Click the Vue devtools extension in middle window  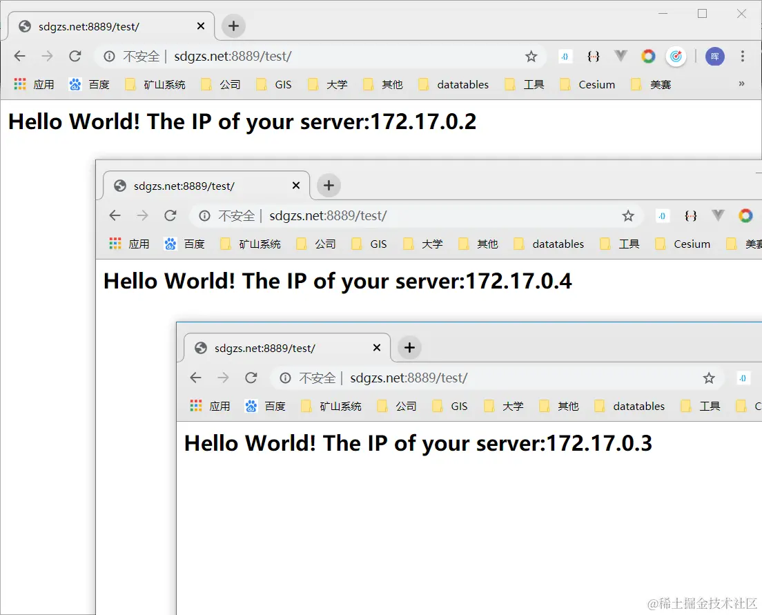point(718,215)
